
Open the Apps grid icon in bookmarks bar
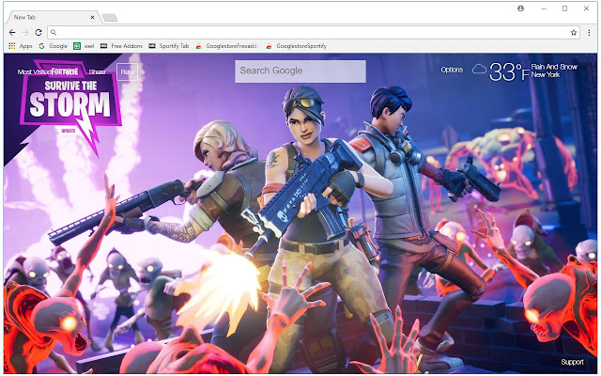point(12,46)
